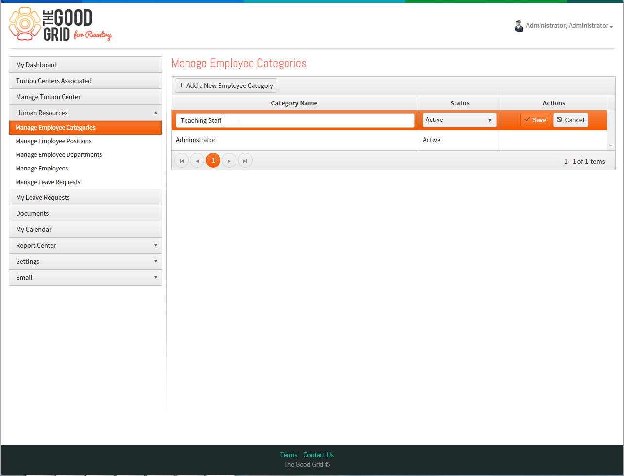
Task: Open the Administrator user menu
Action: tap(570, 26)
